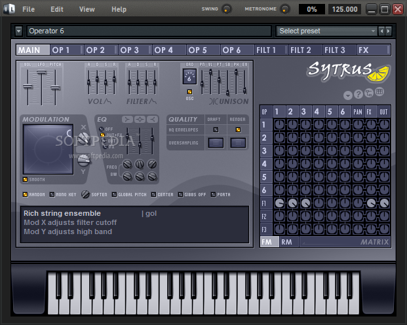Image resolution: width=407 pixels, height=325 pixels.
Task: Select the EQ low shelf band shape icon
Action: (127, 119)
